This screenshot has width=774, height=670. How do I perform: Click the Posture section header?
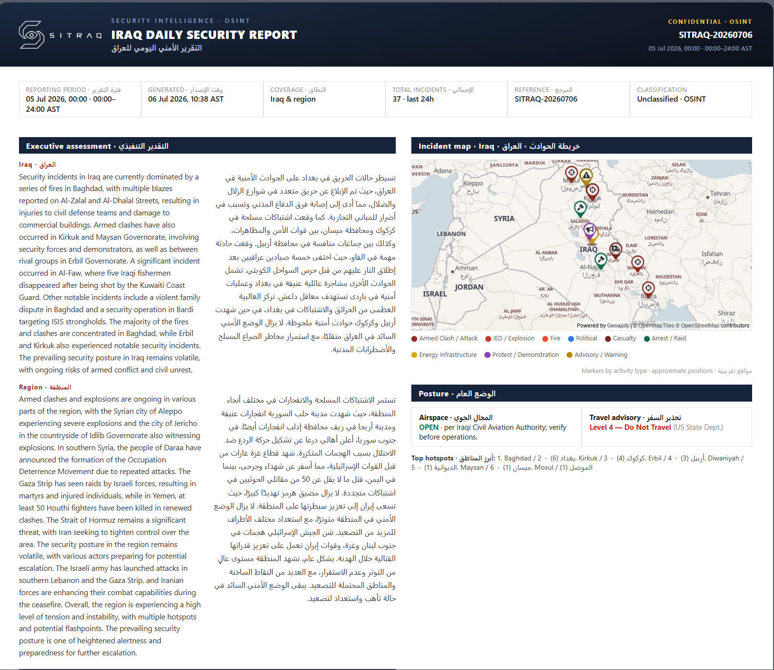(x=582, y=393)
